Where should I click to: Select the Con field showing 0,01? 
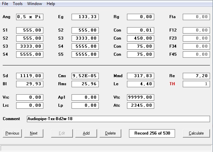click(x=140, y=30)
